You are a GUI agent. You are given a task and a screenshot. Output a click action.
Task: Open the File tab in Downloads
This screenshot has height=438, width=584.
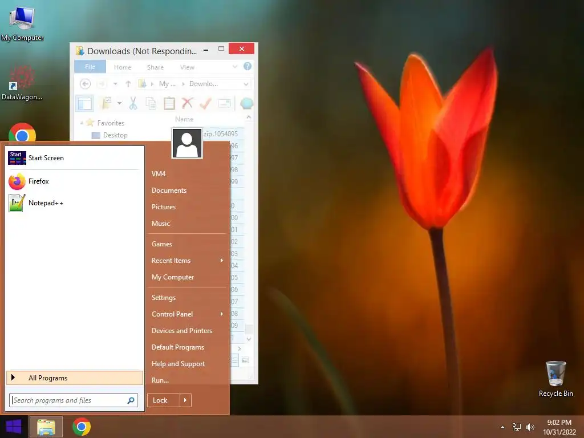[90, 67]
